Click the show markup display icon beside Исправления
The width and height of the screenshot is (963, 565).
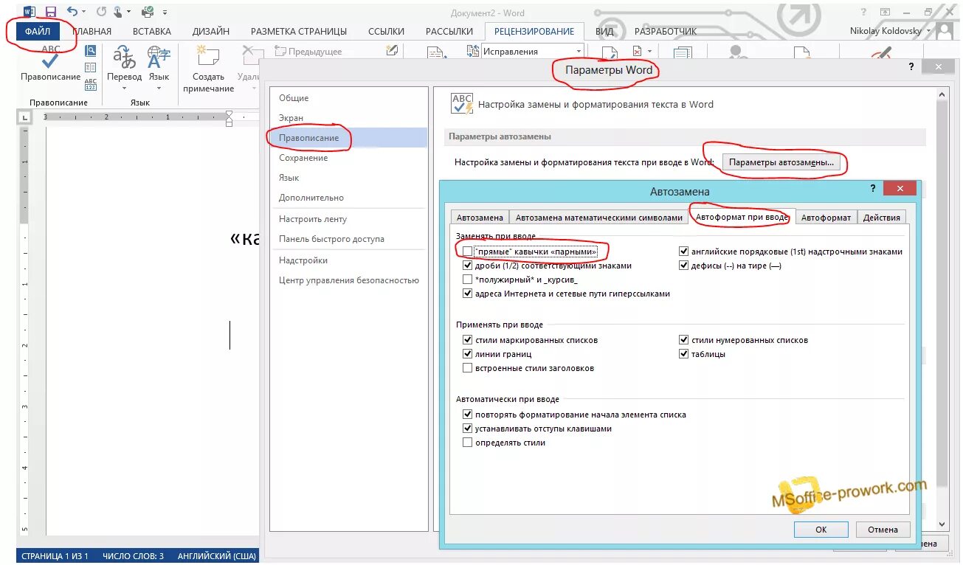click(x=473, y=51)
